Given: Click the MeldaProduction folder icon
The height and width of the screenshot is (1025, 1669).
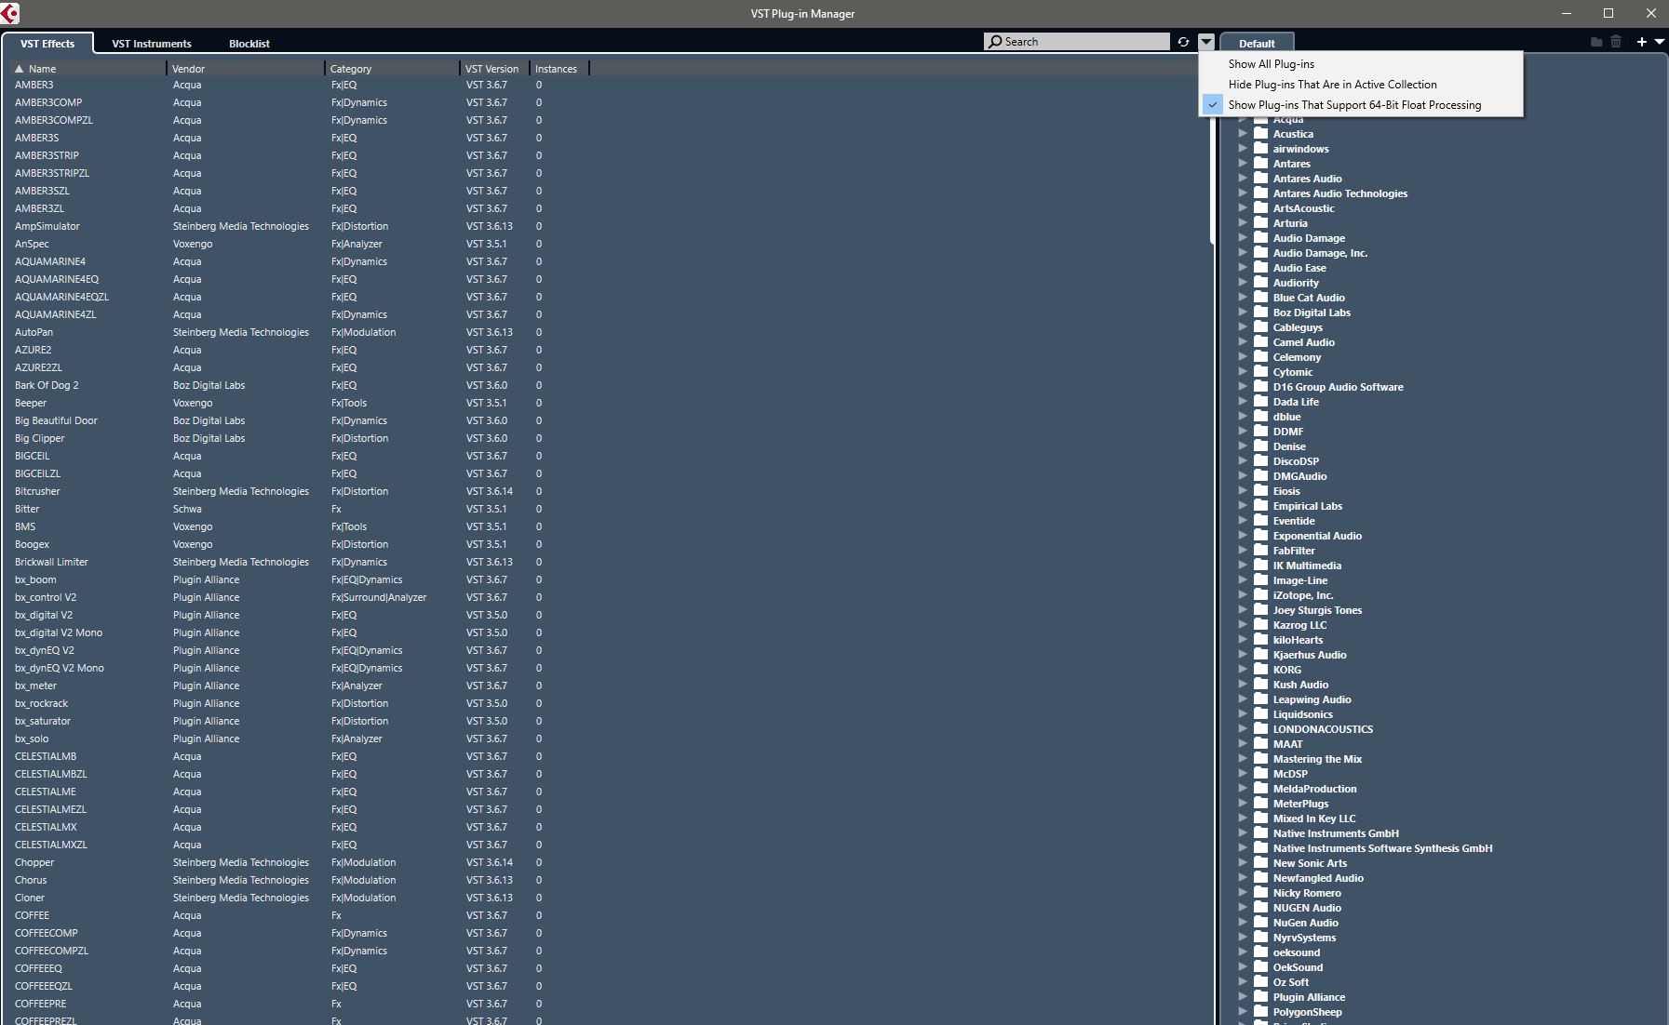Looking at the screenshot, I should click(x=1261, y=788).
